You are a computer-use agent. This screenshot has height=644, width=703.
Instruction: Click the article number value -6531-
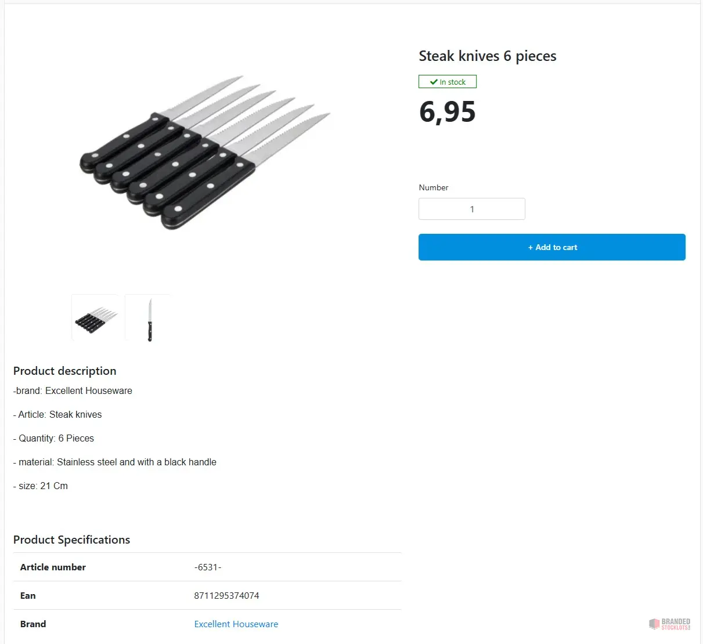coord(207,567)
